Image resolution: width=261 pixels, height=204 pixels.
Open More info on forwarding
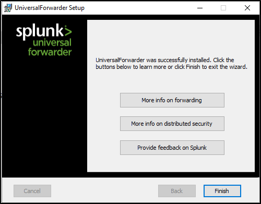click(x=172, y=100)
